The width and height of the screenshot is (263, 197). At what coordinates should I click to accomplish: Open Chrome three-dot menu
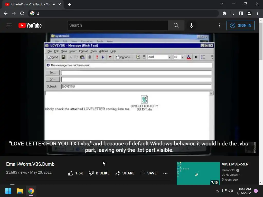coord(257,13)
